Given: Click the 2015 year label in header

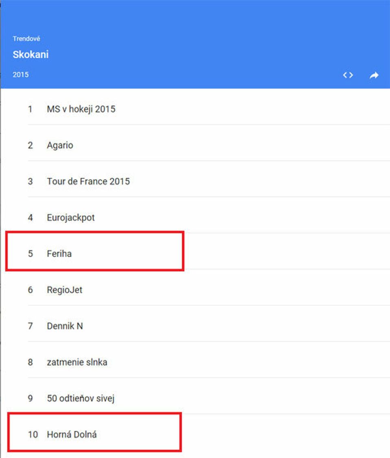Looking at the screenshot, I should (x=21, y=75).
